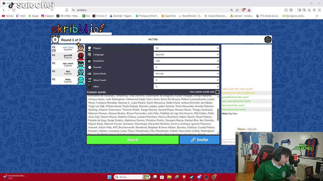
Task: Click the browser address bar
Action: coord(149,10)
